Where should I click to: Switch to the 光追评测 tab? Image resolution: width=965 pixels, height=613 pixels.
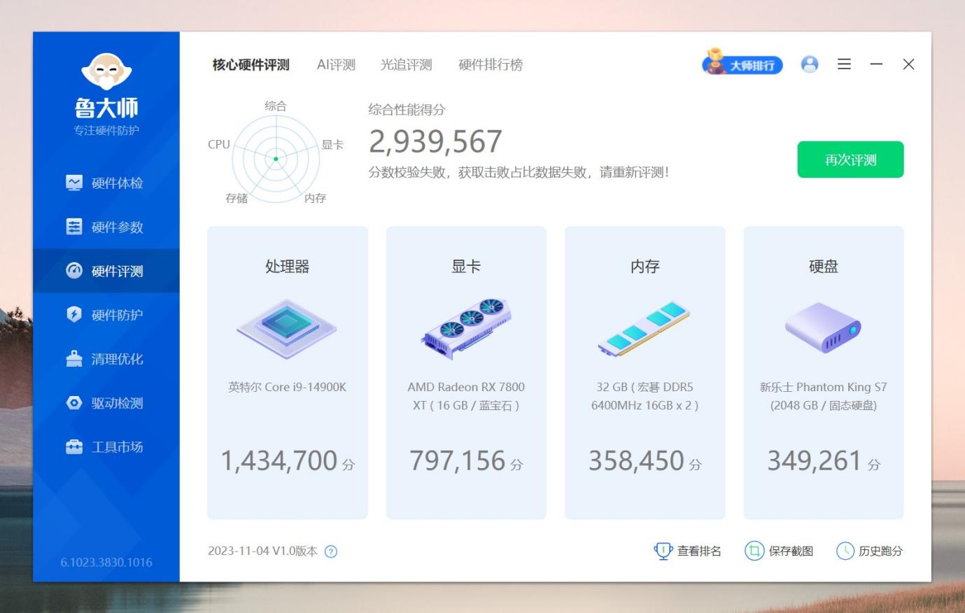[x=406, y=65]
